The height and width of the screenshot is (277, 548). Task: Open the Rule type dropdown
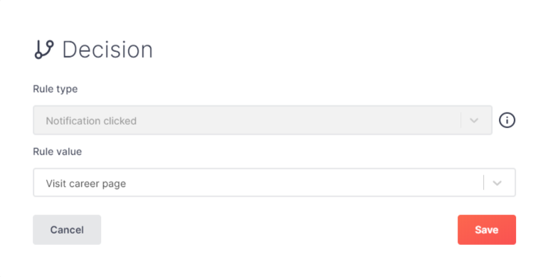pyautogui.click(x=263, y=120)
